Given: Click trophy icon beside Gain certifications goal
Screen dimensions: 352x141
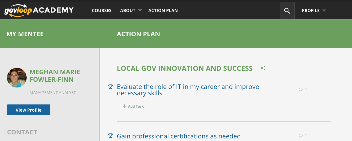Looking at the screenshot, I should pyautogui.click(x=110, y=136).
